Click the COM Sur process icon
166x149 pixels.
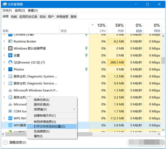pyautogui.click(x=10, y=111)
